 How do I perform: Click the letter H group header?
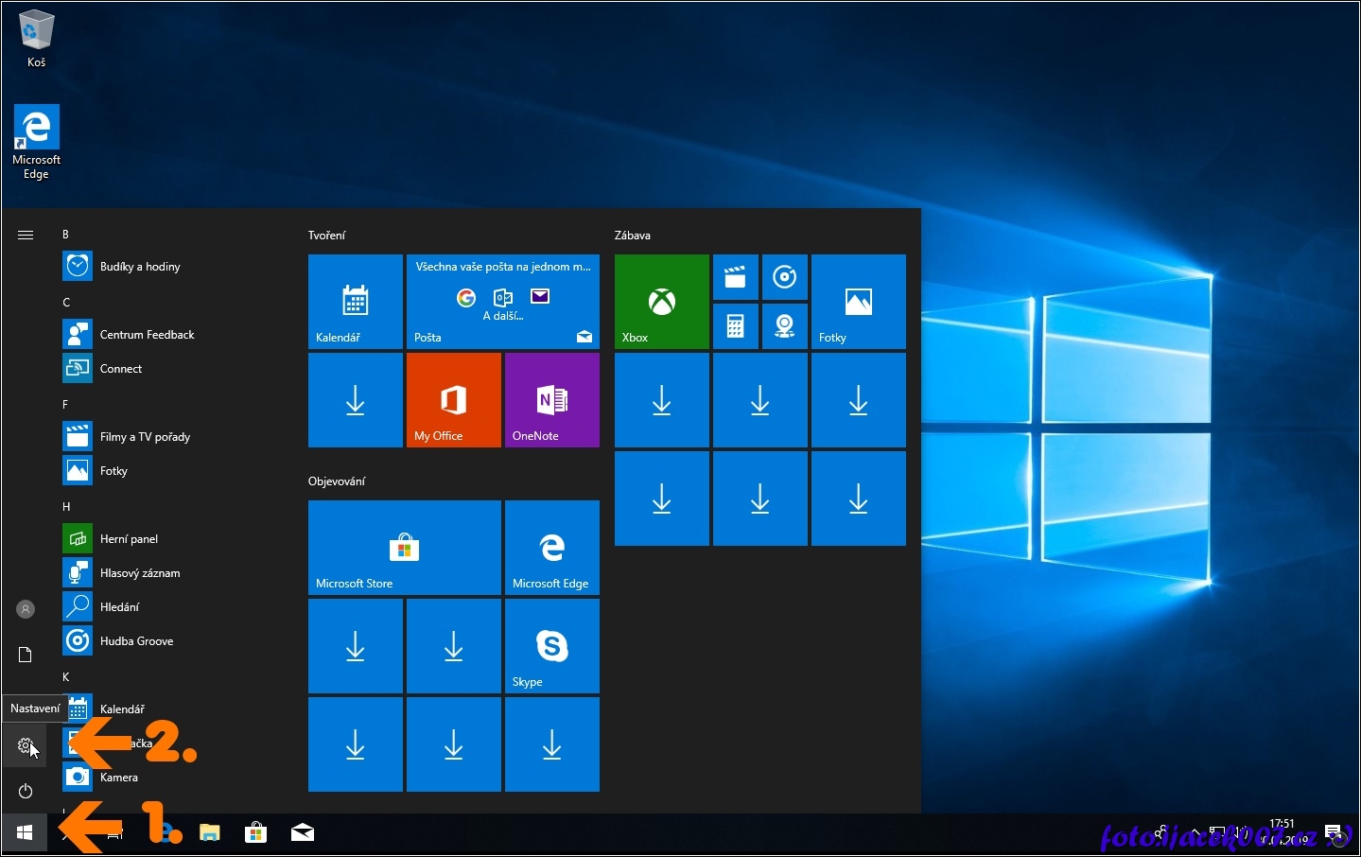(66, 507)
